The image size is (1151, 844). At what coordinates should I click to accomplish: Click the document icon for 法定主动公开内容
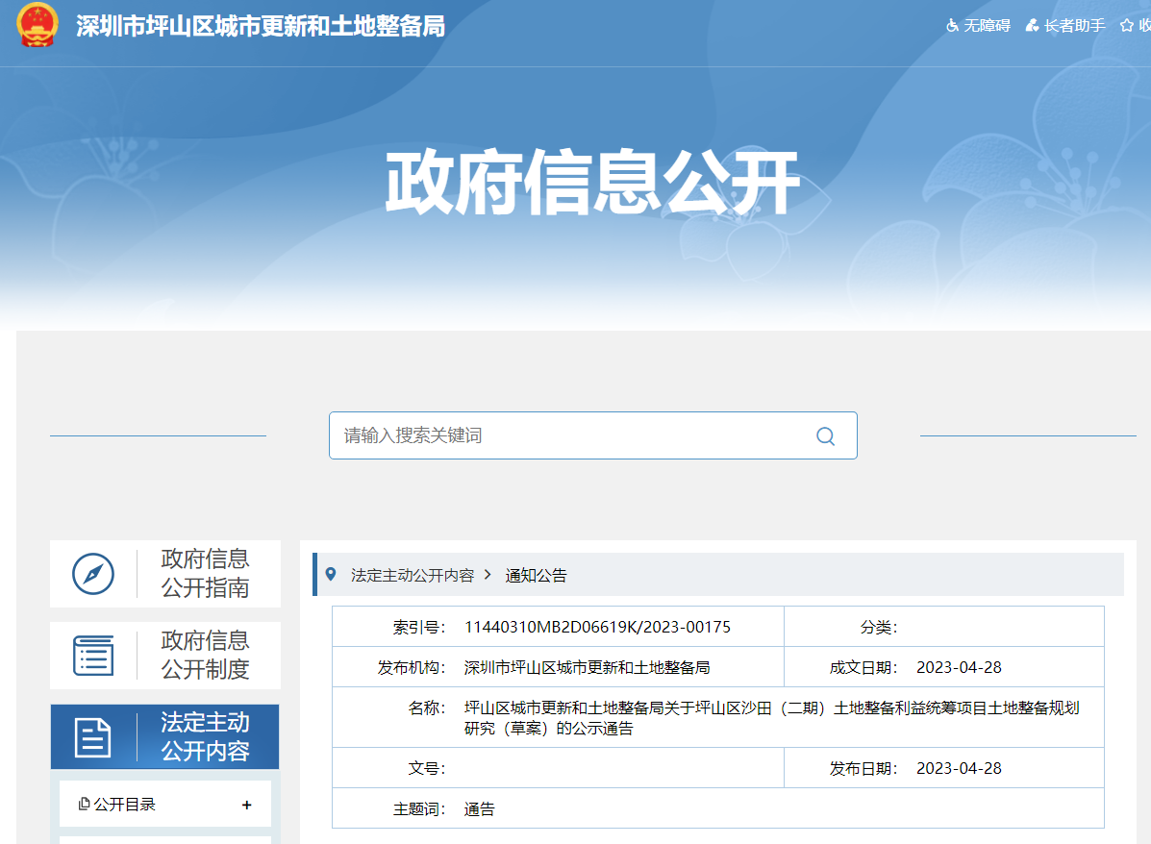(93, 737)
